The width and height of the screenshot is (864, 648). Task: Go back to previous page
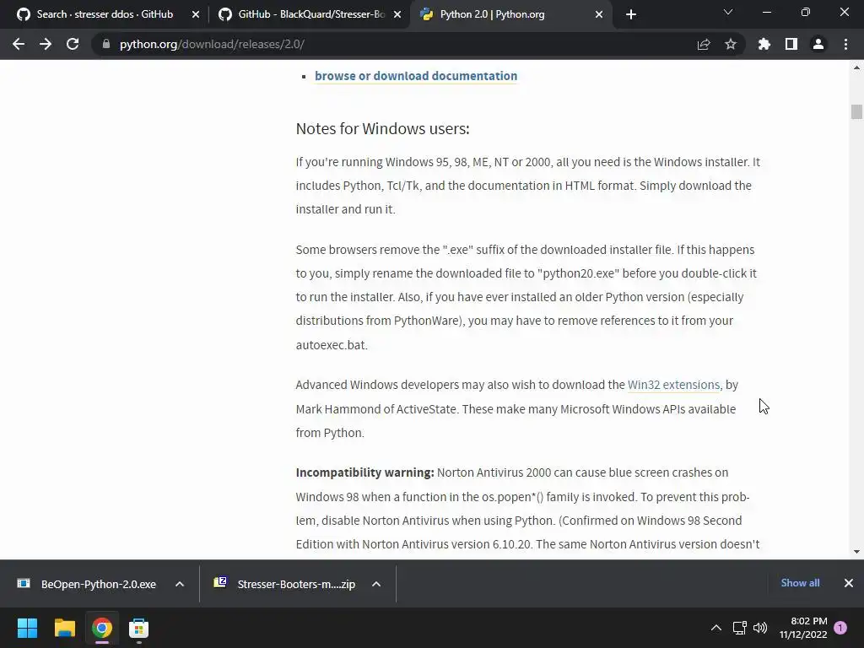click(19, 44)
